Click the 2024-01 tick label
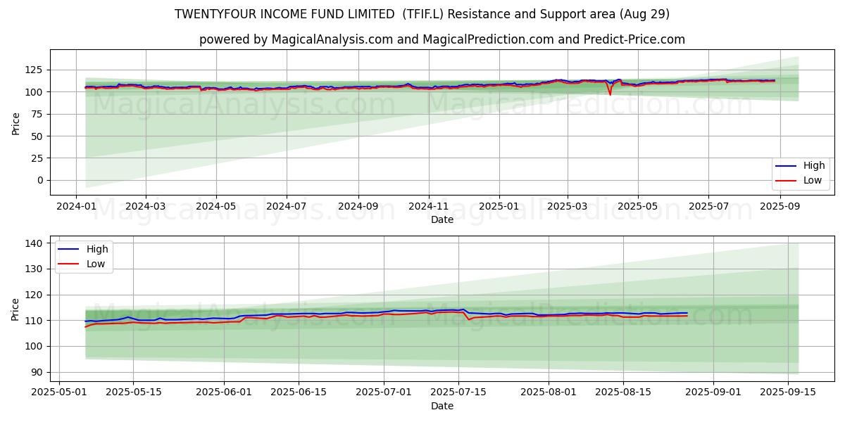845x422 pixels. click(x=77, y=207)
